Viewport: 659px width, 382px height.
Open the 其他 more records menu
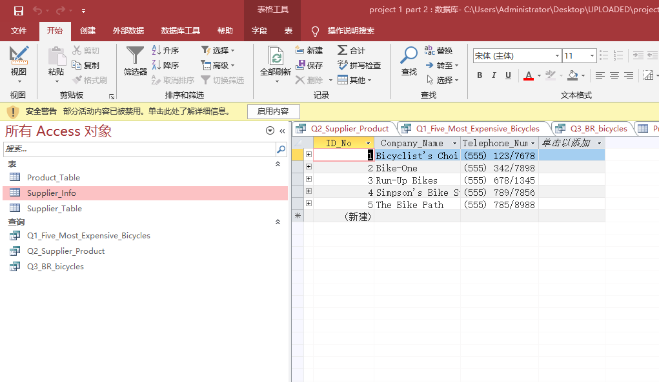pos(355,80)
